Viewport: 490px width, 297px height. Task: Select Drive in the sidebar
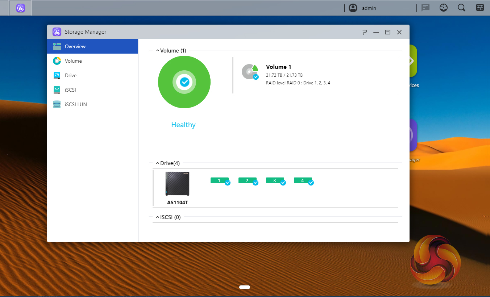point(71,75)
